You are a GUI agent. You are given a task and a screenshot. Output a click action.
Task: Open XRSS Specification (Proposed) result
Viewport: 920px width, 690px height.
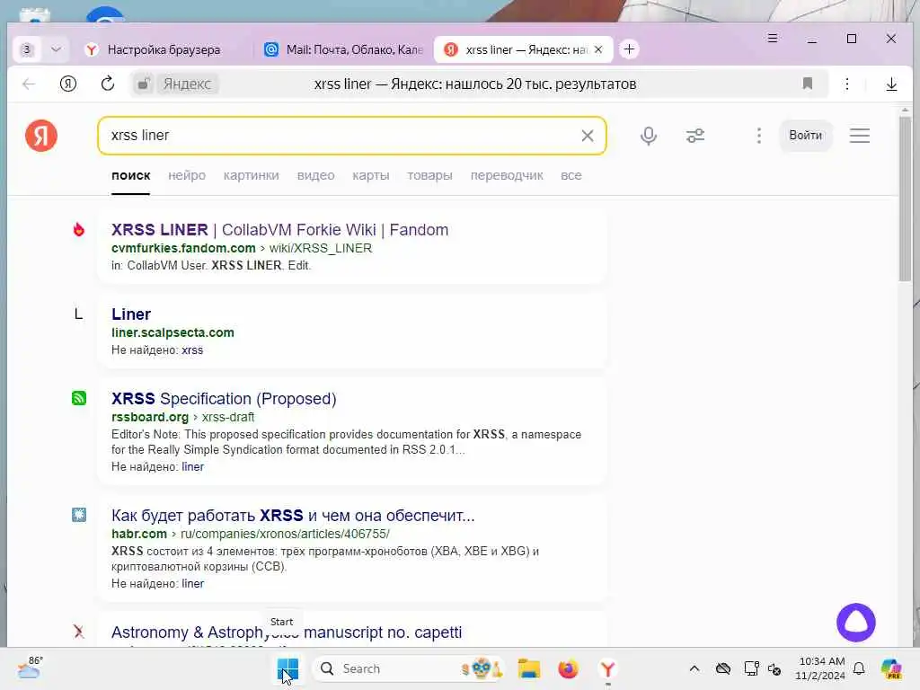224,398
